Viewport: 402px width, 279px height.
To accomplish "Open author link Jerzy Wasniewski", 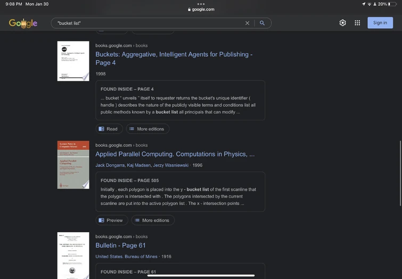I will (x=171, y=165).
